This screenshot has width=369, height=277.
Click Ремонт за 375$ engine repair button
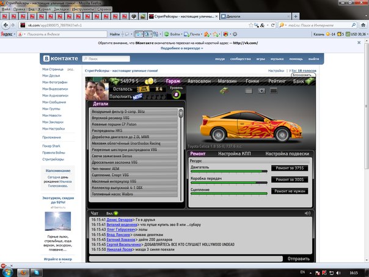click(x=290, y=168)
